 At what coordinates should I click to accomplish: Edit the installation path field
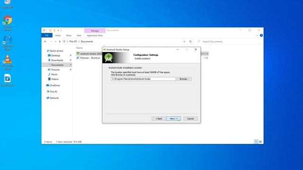pyautogui.click(x=143, y=79)
